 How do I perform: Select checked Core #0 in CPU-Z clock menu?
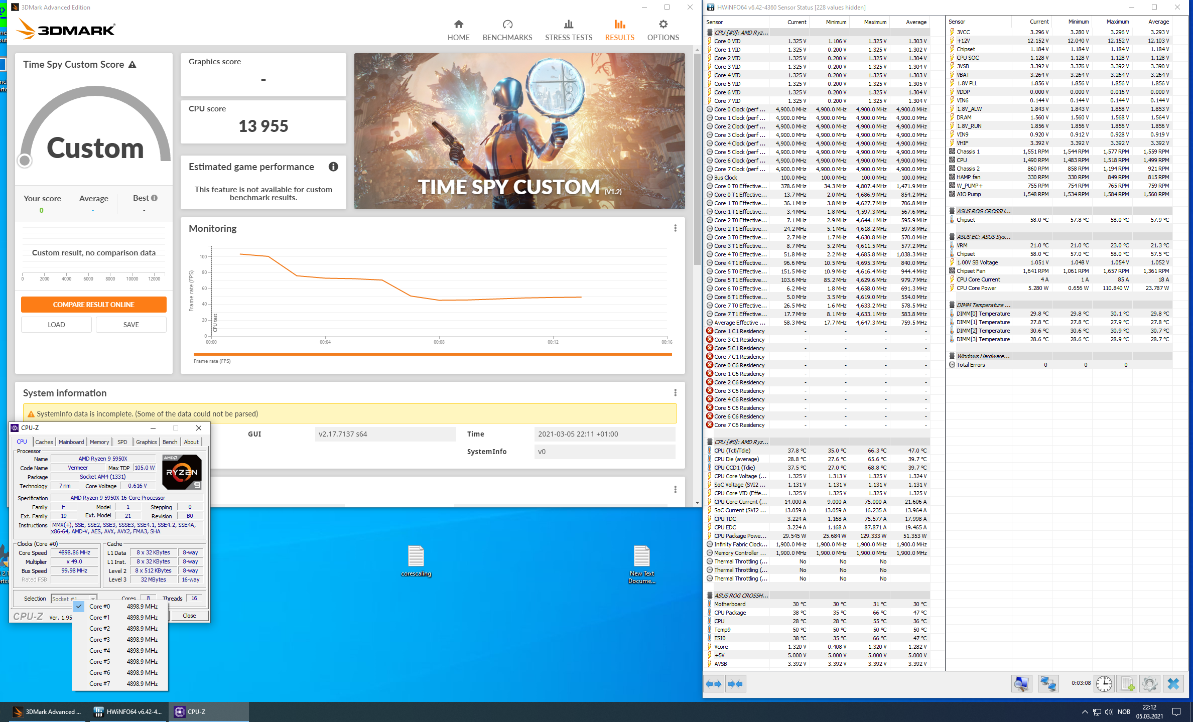[x=120, y=607]
